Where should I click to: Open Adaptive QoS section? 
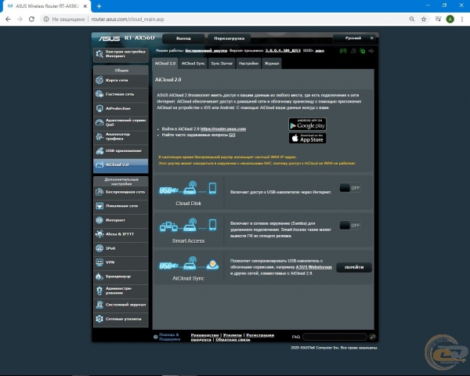[x=121, y=122]
